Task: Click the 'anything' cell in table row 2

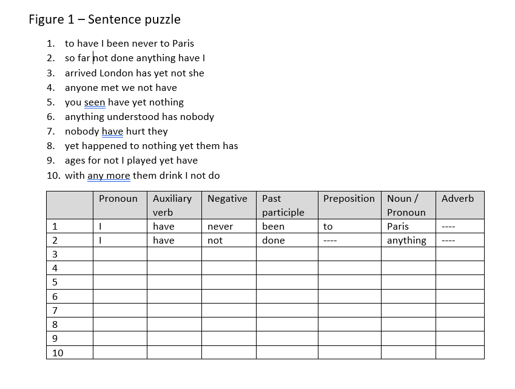Action: (x=407, y=241)
